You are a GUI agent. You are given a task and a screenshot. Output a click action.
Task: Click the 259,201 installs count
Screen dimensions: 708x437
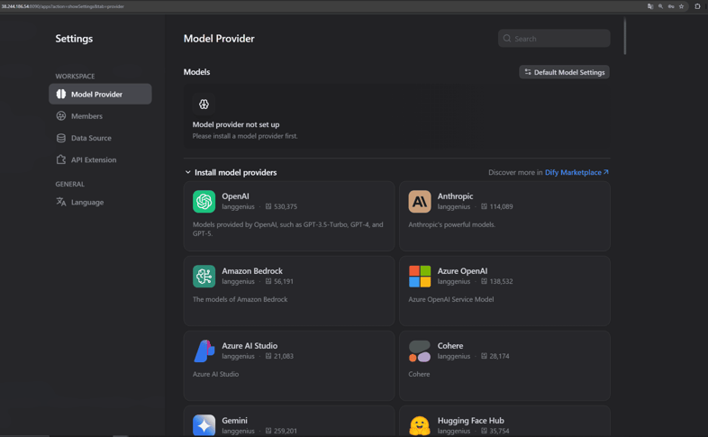[x=286, y=431]
